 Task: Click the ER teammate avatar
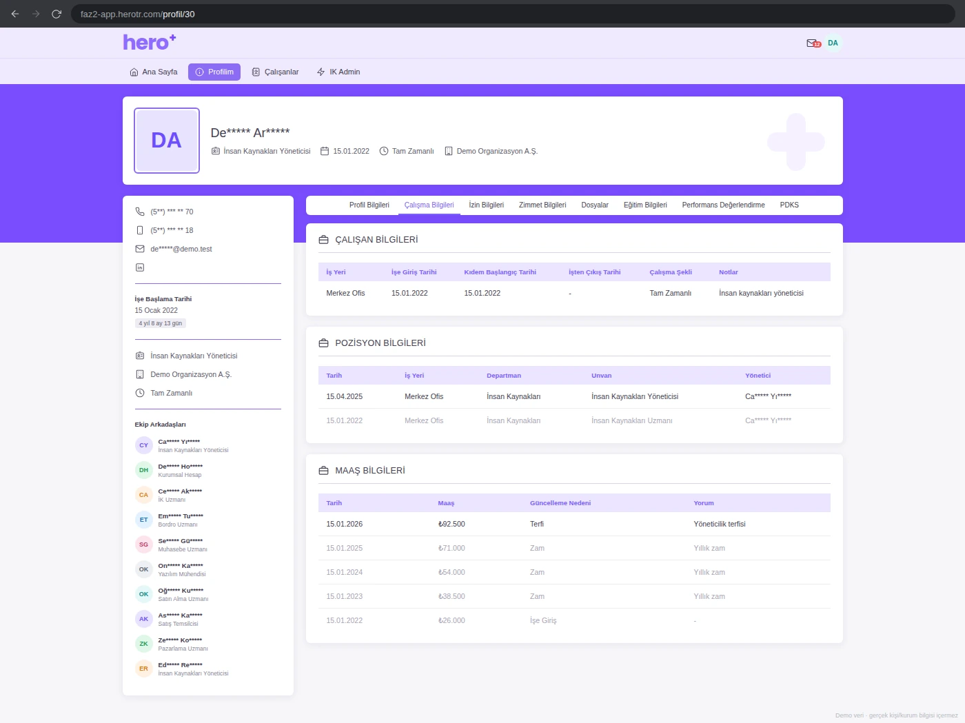coord(143,669)
